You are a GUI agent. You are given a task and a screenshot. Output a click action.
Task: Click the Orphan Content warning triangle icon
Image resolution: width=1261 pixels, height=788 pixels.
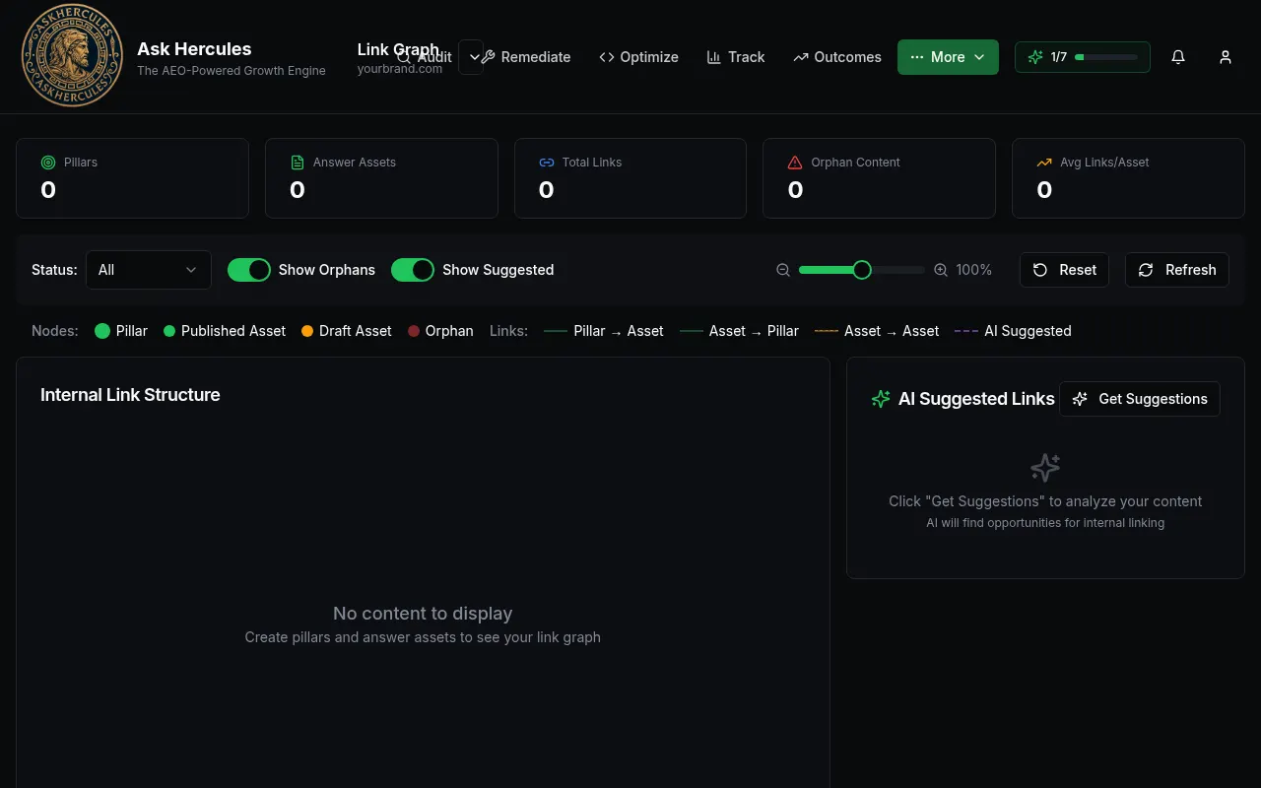pos(795,163)
